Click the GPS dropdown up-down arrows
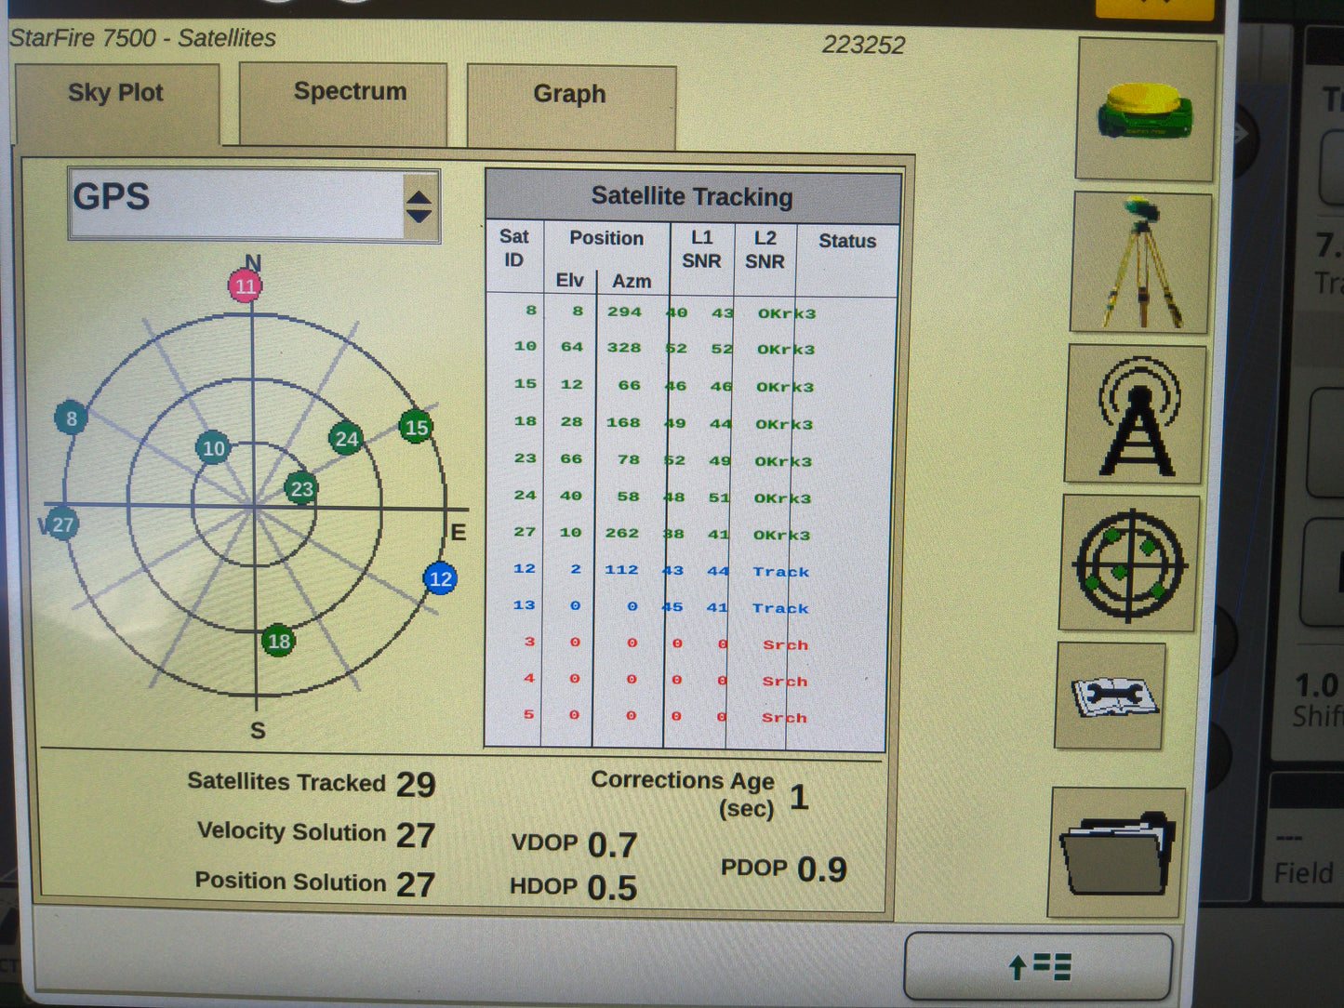Viewport: 1344px width, 1008px height. [x=419, y=206]
